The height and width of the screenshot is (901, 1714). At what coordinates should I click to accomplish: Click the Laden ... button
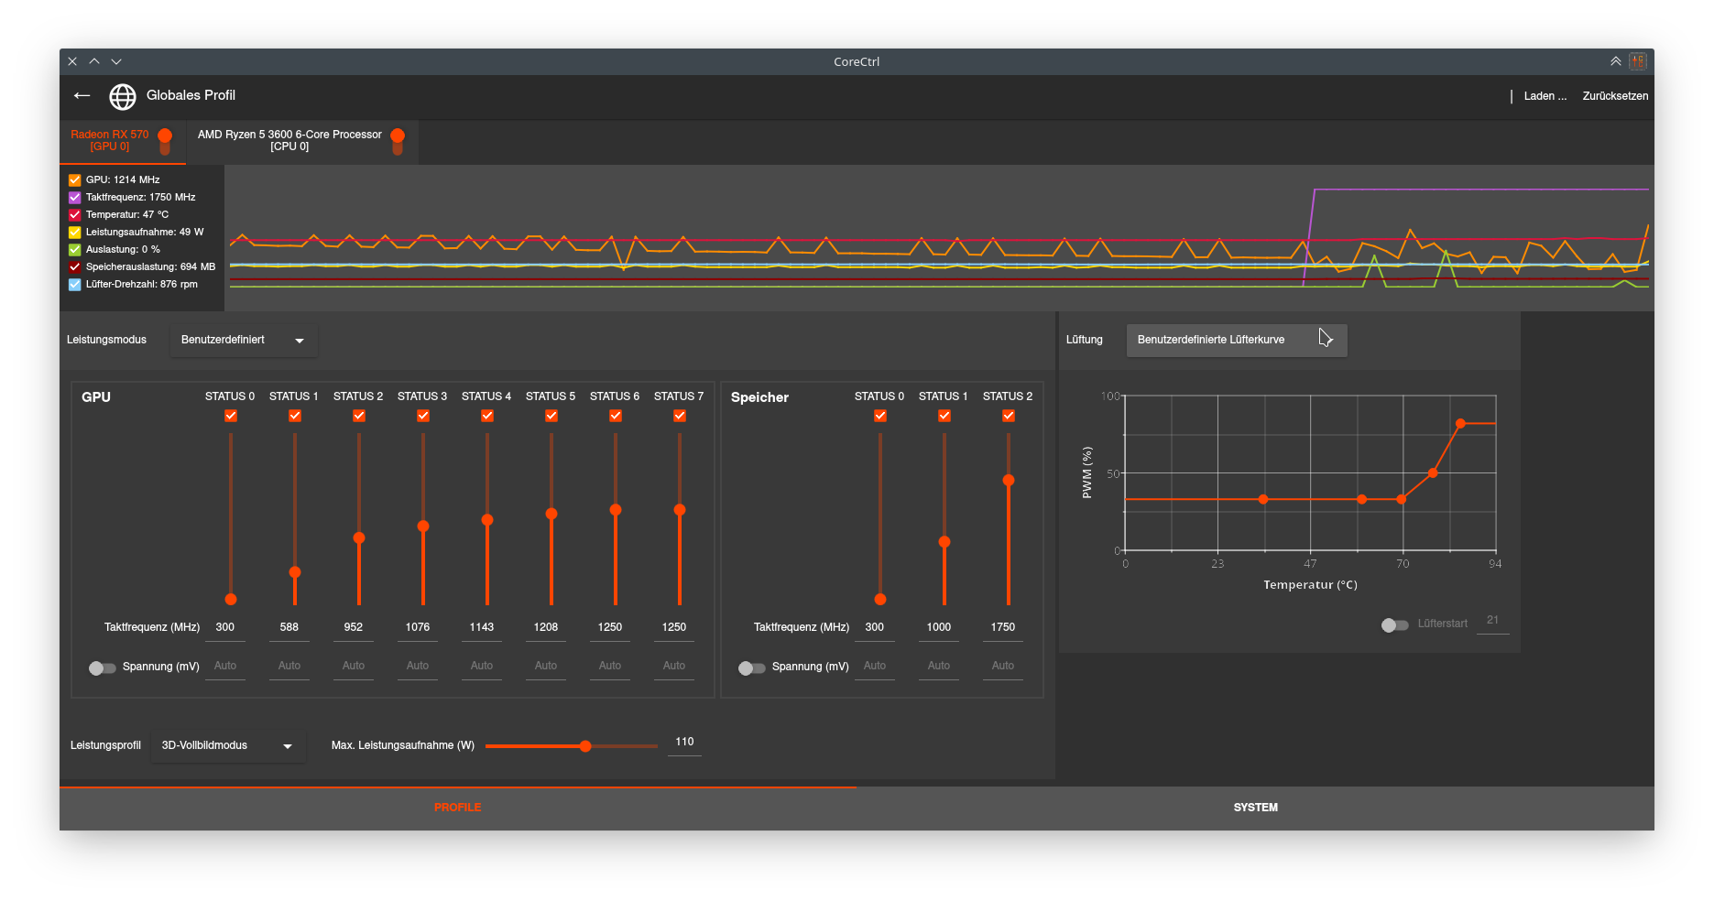point(1545,96)
